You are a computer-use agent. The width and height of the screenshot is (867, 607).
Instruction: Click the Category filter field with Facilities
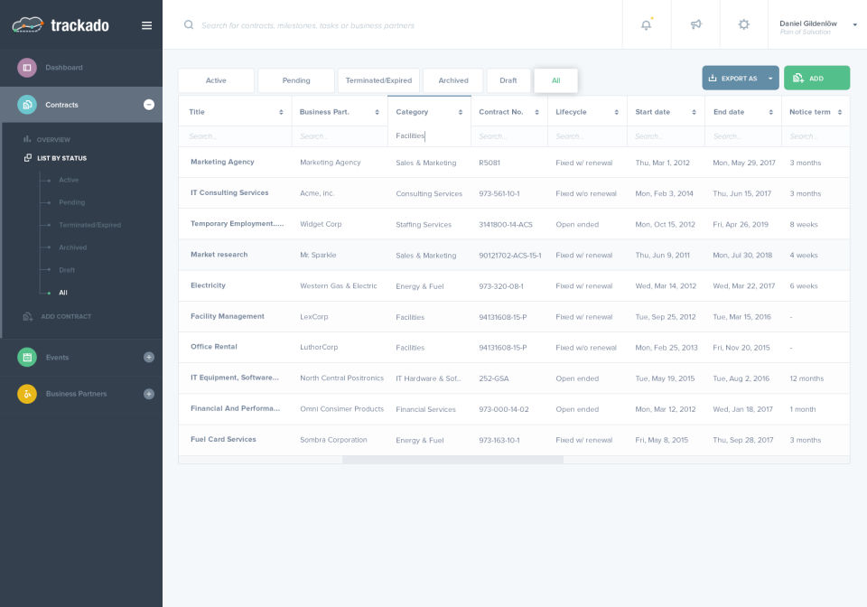point(429,136)
